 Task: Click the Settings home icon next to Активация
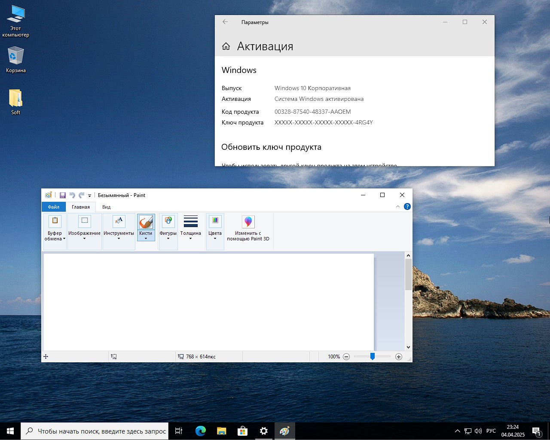226,46
